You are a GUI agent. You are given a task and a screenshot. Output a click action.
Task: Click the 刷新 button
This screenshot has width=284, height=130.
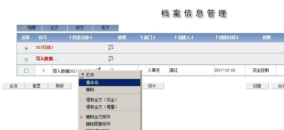coord(60,86)
